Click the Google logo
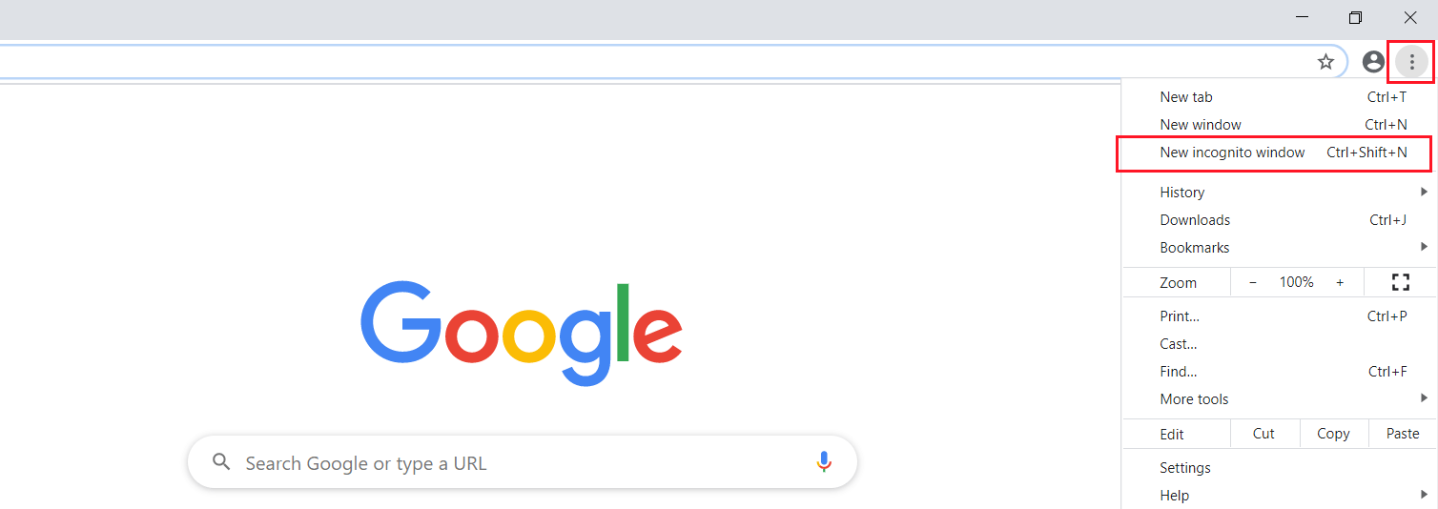This screenshot has height=509, width=1438. click(x=521, y=332)
